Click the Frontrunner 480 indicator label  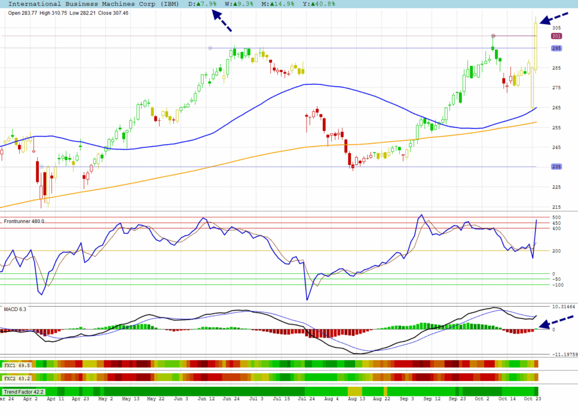[24, 221]
